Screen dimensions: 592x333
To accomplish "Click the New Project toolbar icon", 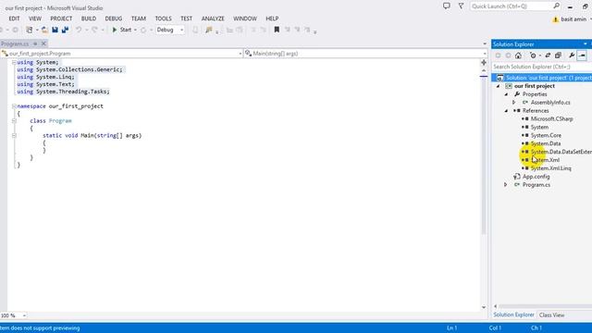I will pos(30,30).
